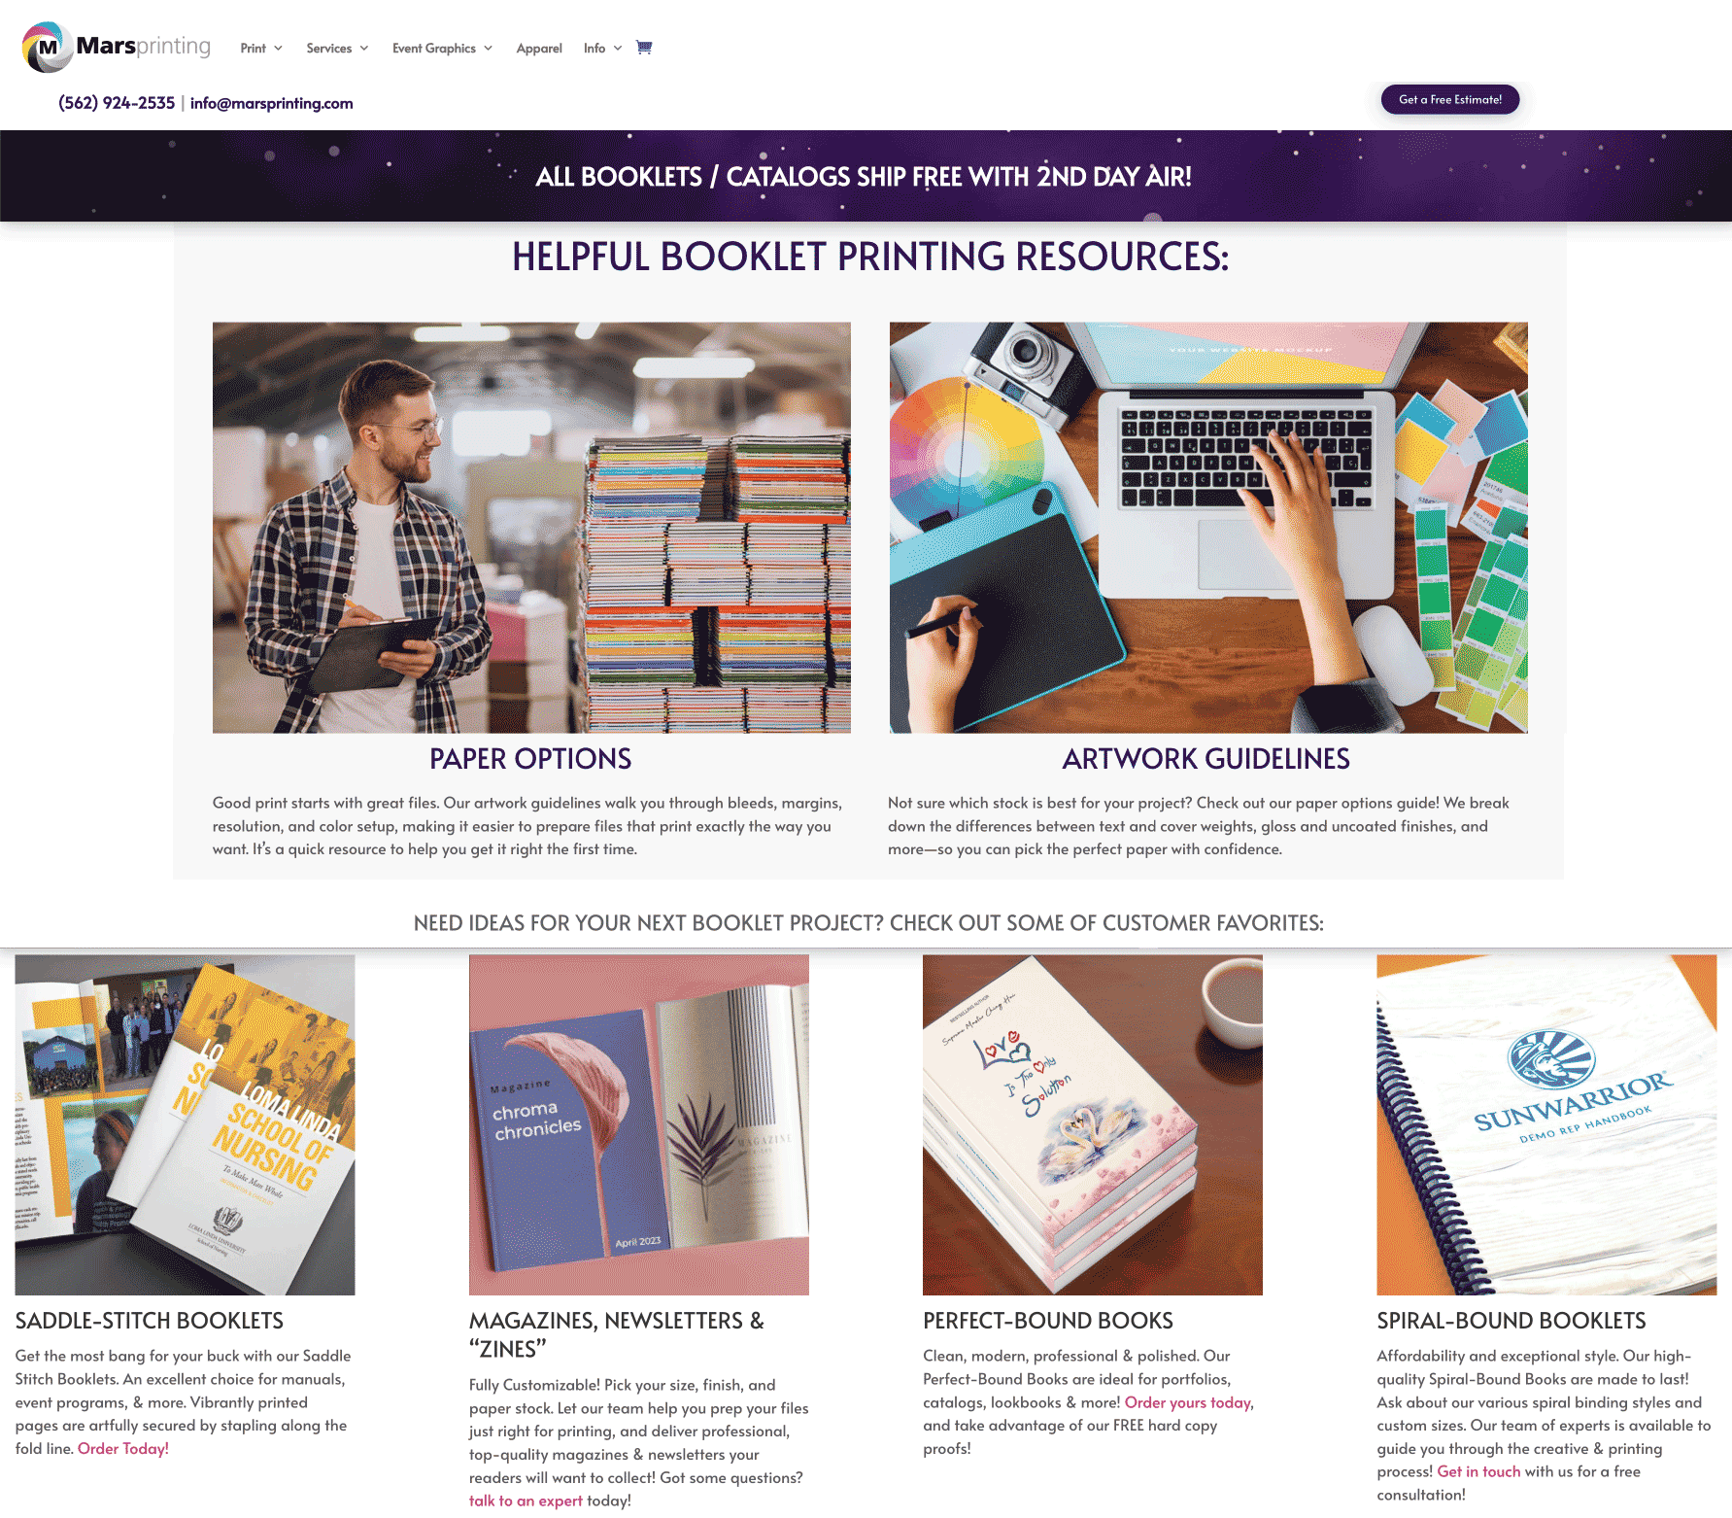Viewport: 1732px width, 1518px height.
Task: Open the Chroma Chronicles magazine image
Action: [x=638, y=1124]
